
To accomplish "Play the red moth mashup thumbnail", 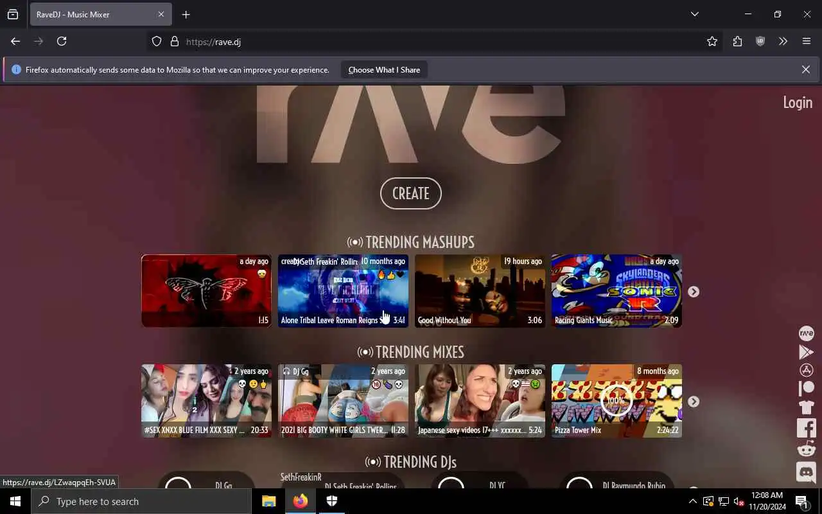I will (206, 291).
